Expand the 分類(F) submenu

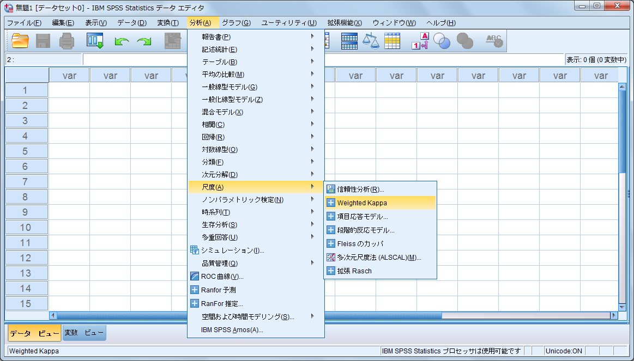[x=256, y=162]
